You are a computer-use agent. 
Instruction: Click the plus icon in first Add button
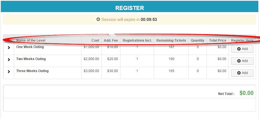click(239, 49)
